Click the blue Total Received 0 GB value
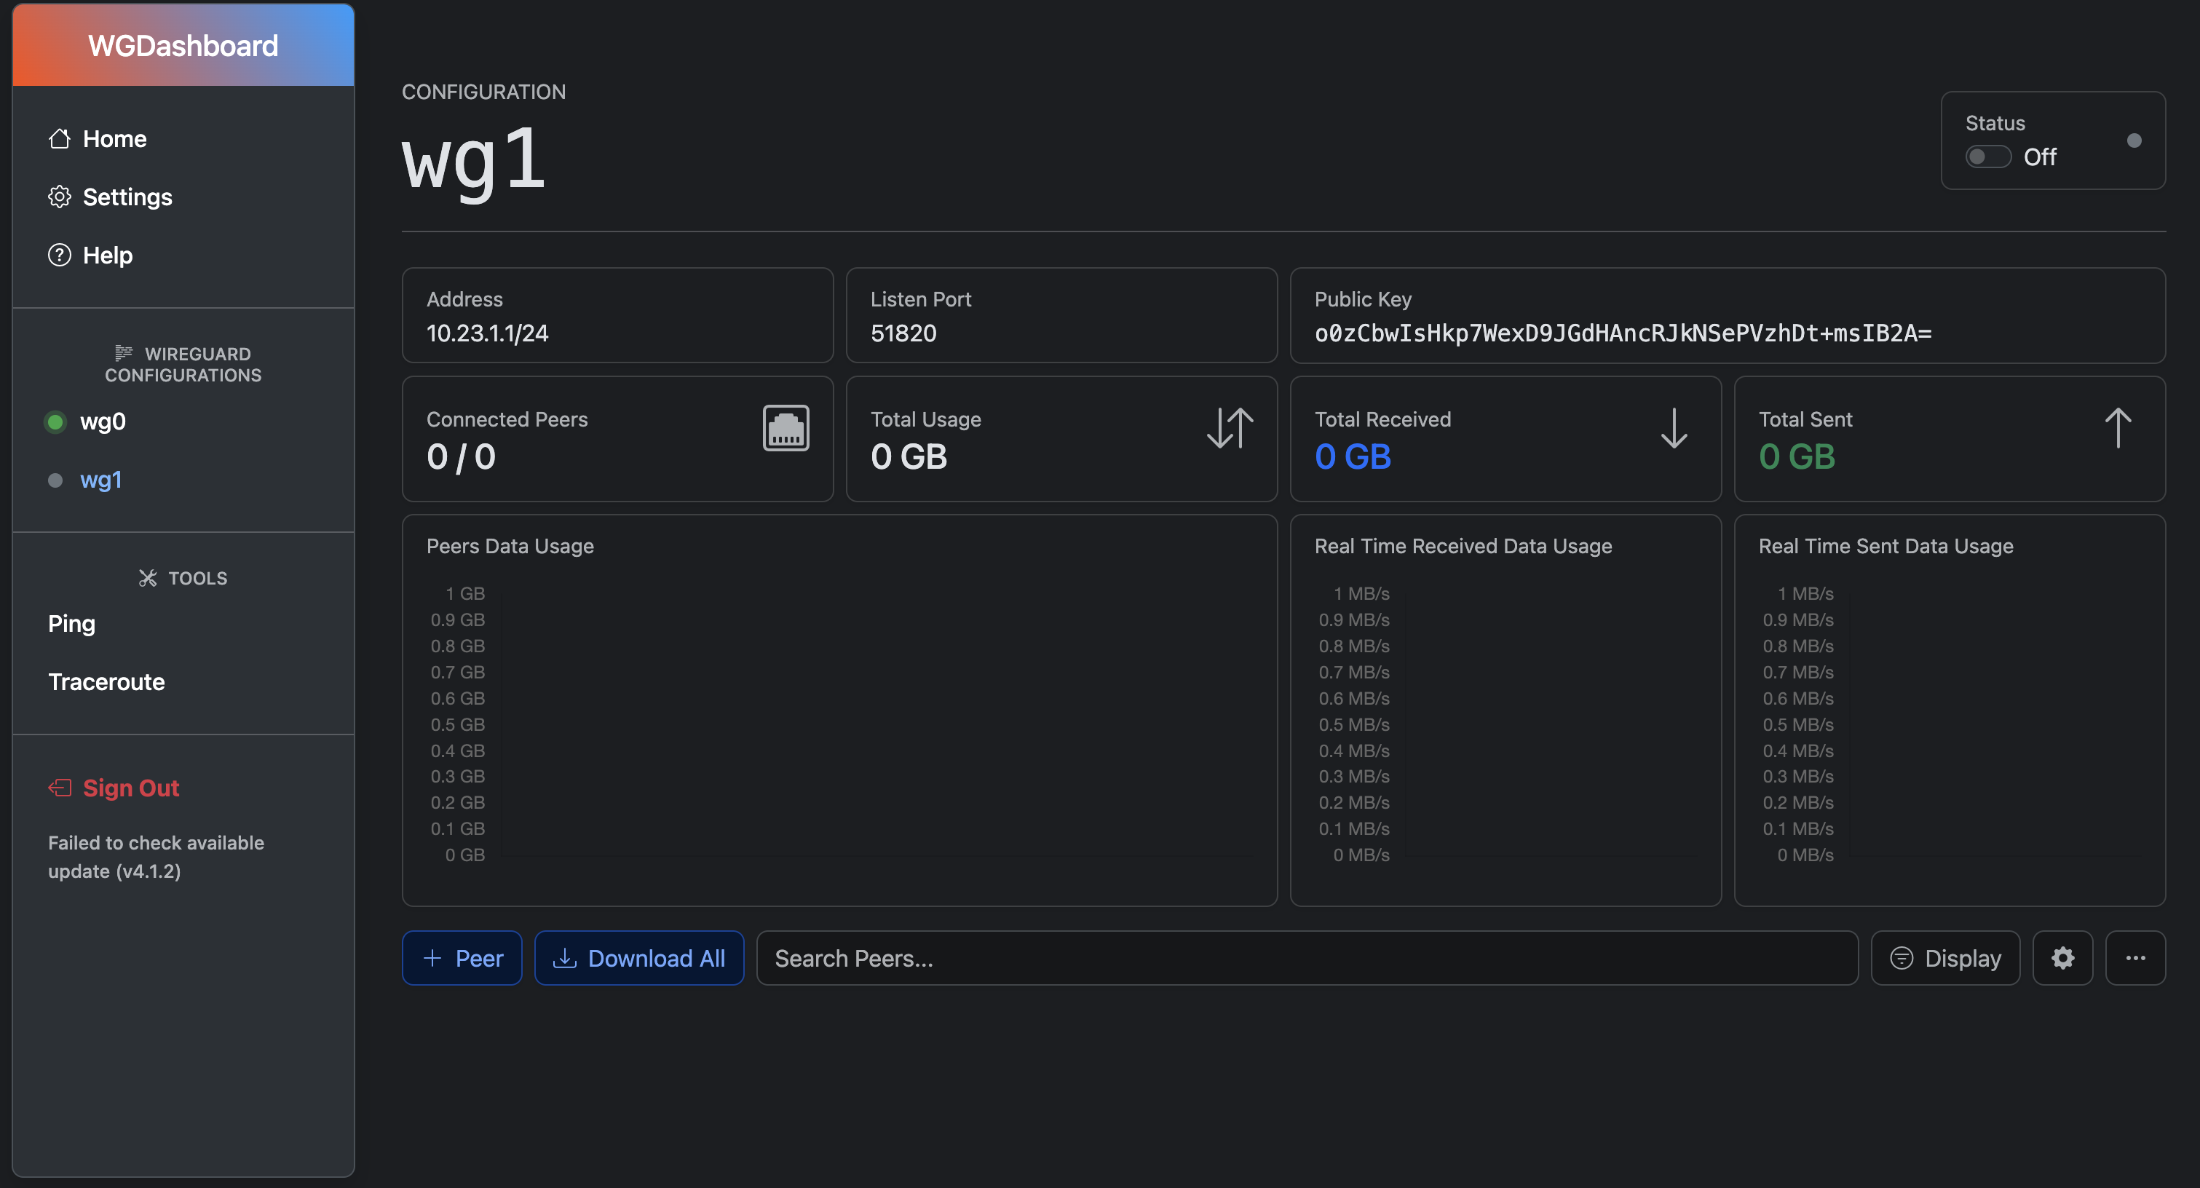This screenshot has height=1188, width=2200. click(x=1353, y=457)
